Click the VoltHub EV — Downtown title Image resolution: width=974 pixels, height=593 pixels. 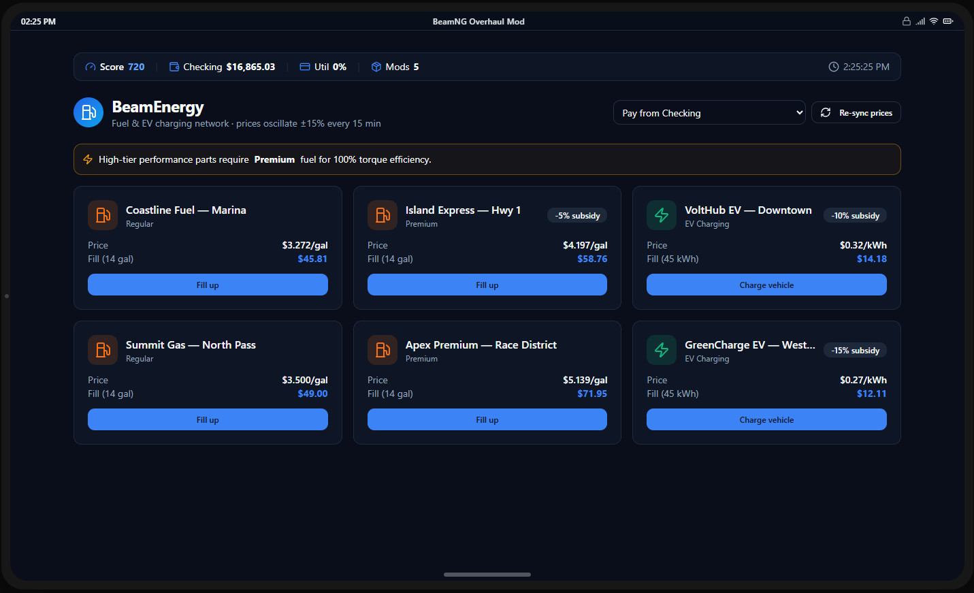(x=748, y=210)
